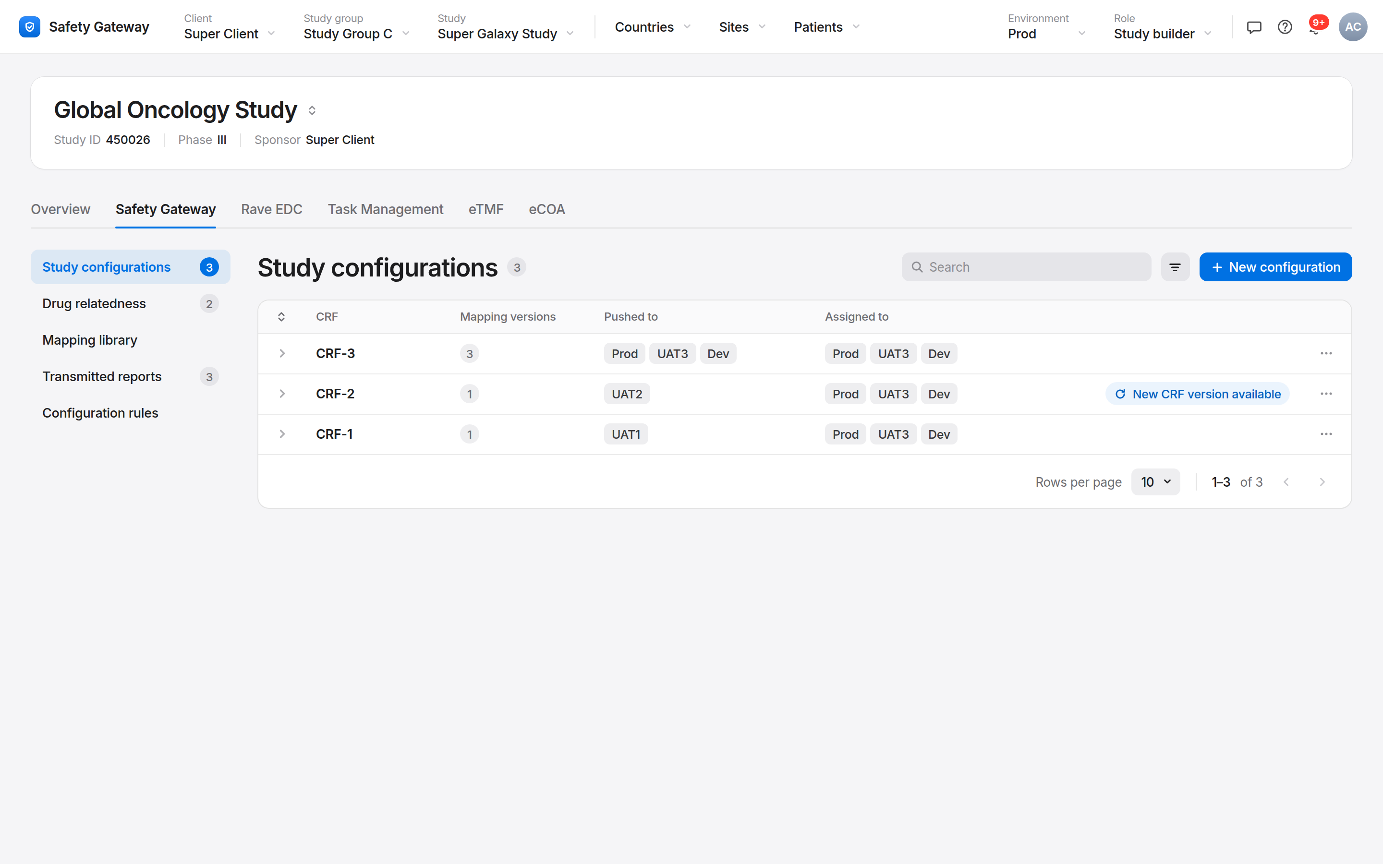Open Mapping library in sidebar
This screenshot has width=1383, height=864.
pyautogui.click(x=130, y=340)
